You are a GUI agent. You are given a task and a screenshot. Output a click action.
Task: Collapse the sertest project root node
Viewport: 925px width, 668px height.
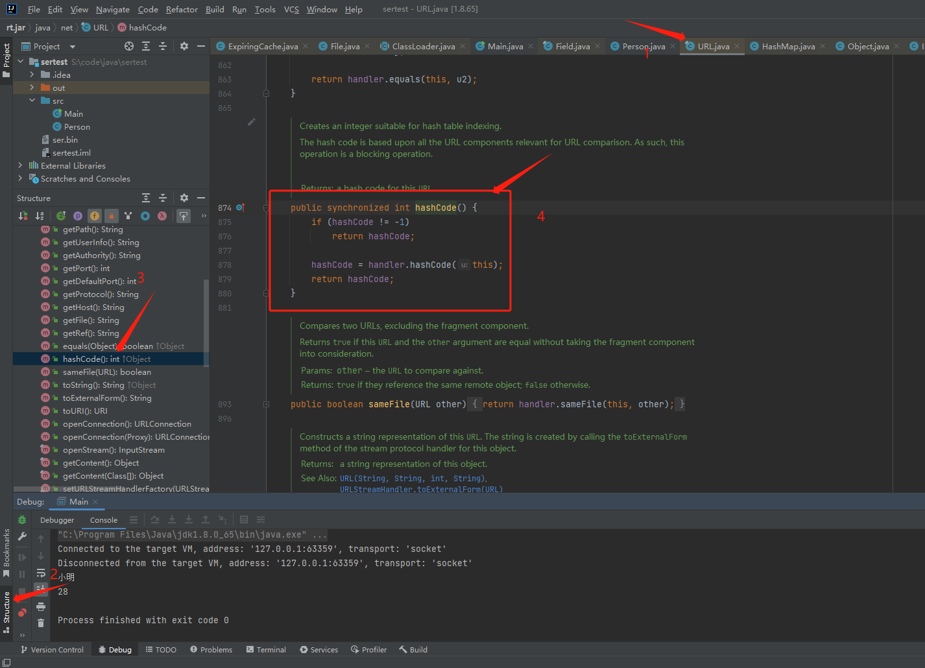click(x=21, y=62)
